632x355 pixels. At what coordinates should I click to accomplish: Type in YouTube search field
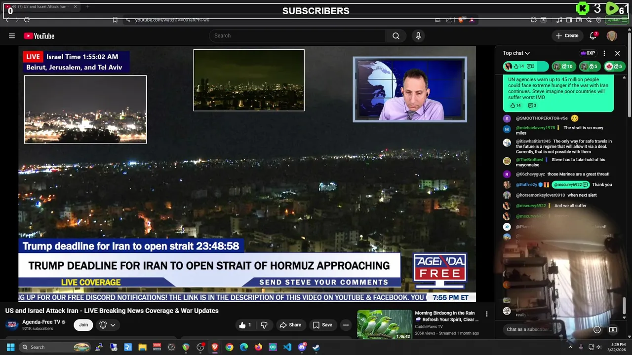[298, 35]
